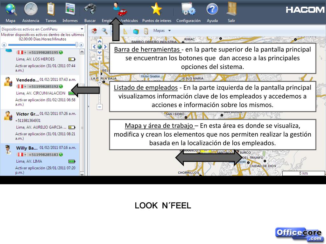
Task: Click employee list scrollbar down arrow
Action: (x=82, y=174)
